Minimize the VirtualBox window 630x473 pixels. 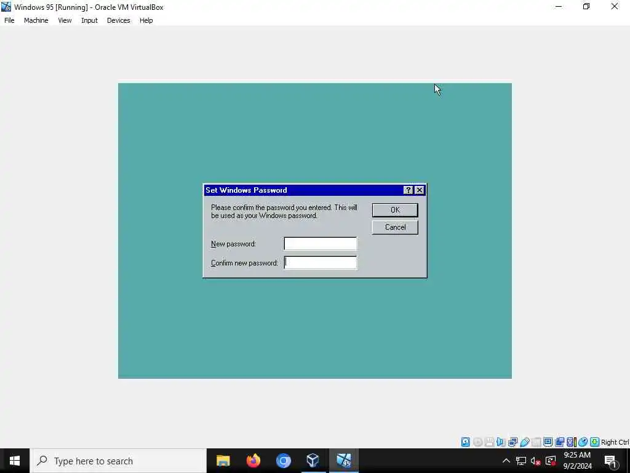click(559, 6)
